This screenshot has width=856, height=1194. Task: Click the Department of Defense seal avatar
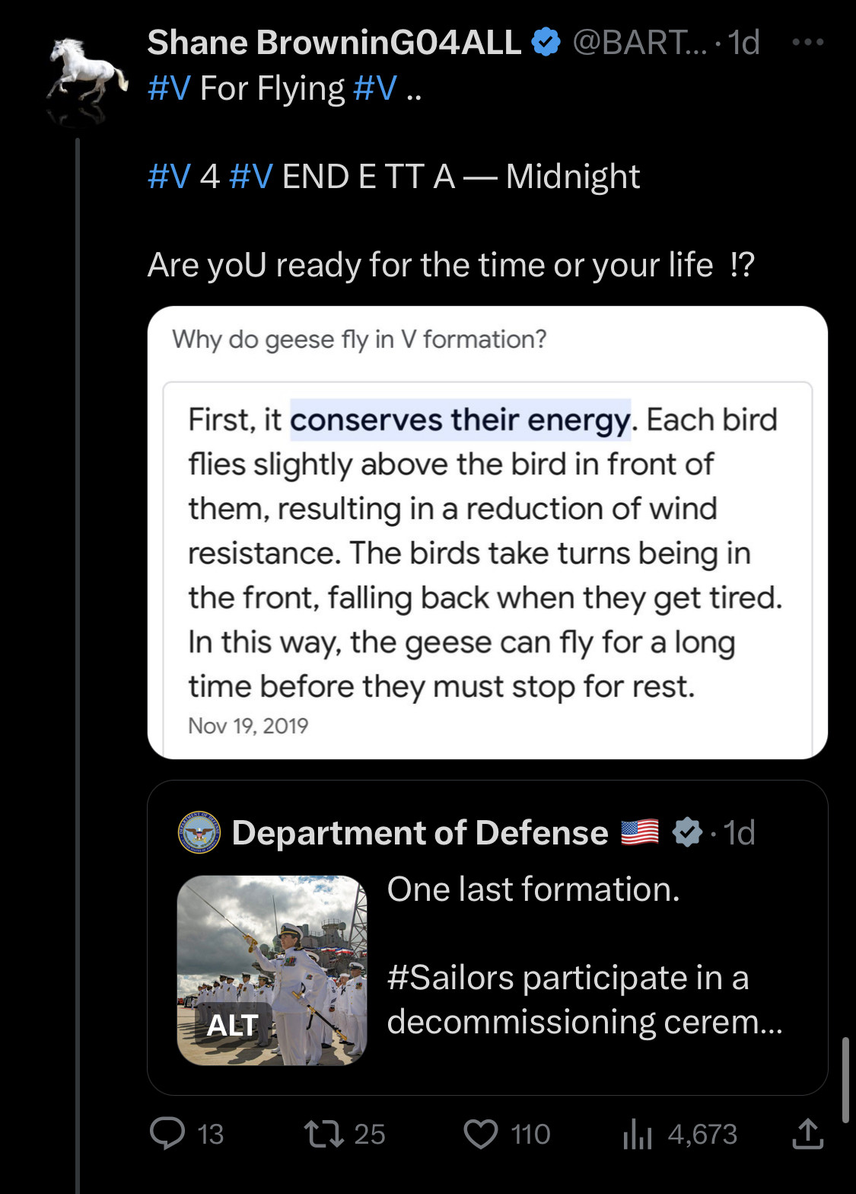[199, 832]
